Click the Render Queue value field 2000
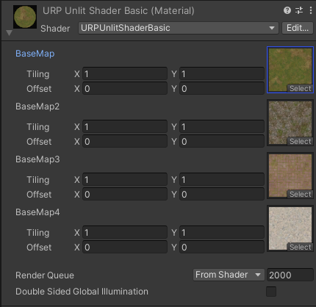The height and width of the screenshot is (307, 316). 290,275
